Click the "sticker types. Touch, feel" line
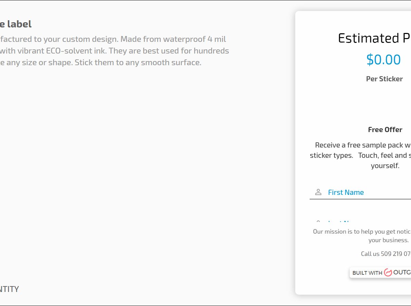411x306 pixels. 360,155
